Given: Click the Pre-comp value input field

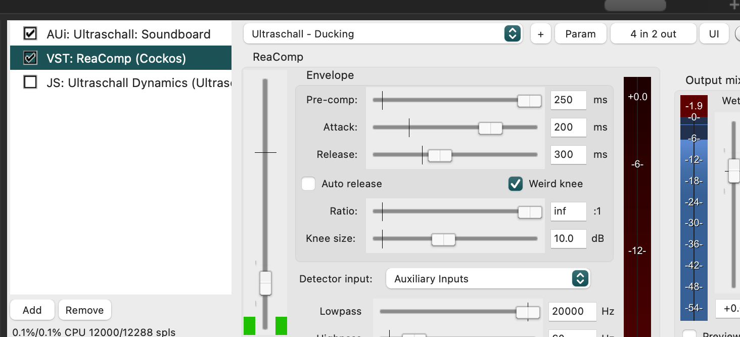Looking at the screenshot, I should click(568, 100).
